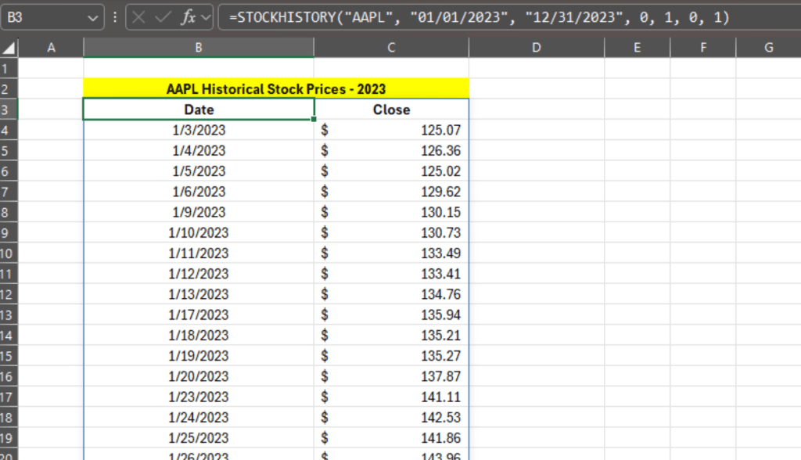Select column G header
801x460 pixels.
pyautogui.click(x=769, y=48)
